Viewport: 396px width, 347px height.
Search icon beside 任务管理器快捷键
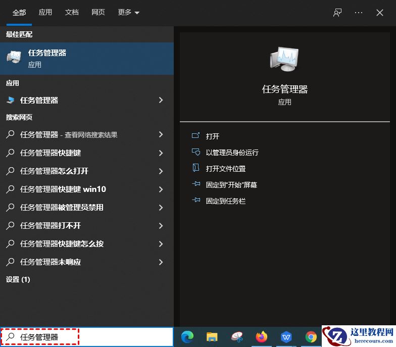10,153
